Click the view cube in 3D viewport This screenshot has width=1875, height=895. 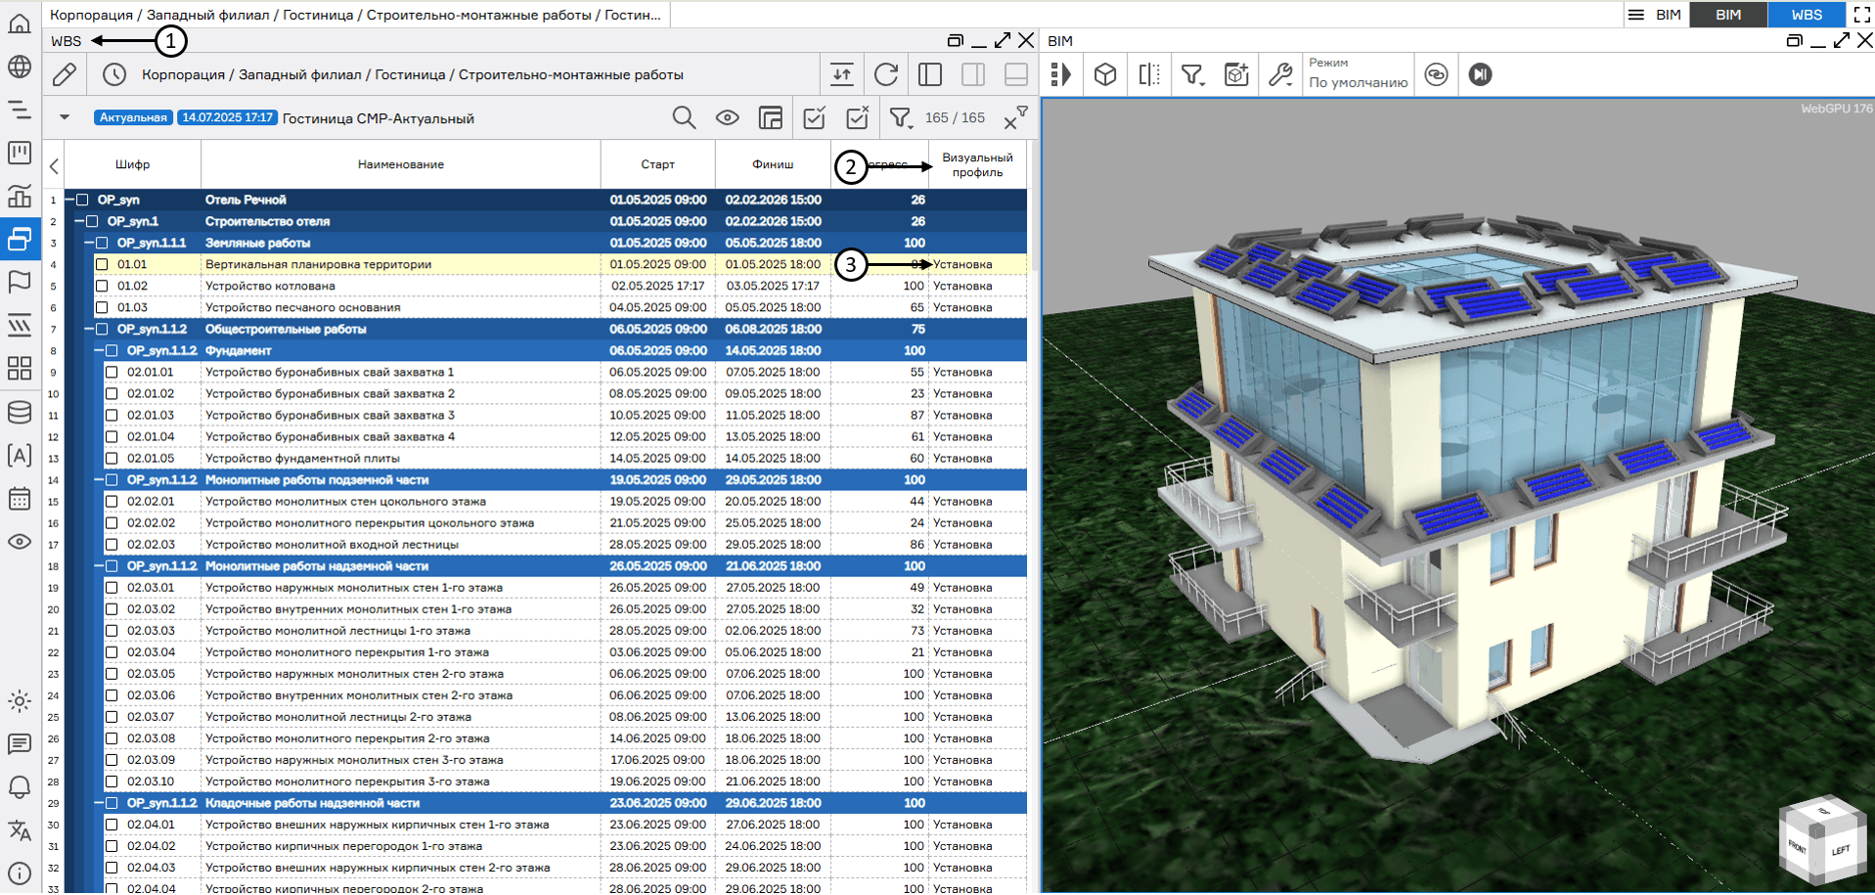[1820, 843]
